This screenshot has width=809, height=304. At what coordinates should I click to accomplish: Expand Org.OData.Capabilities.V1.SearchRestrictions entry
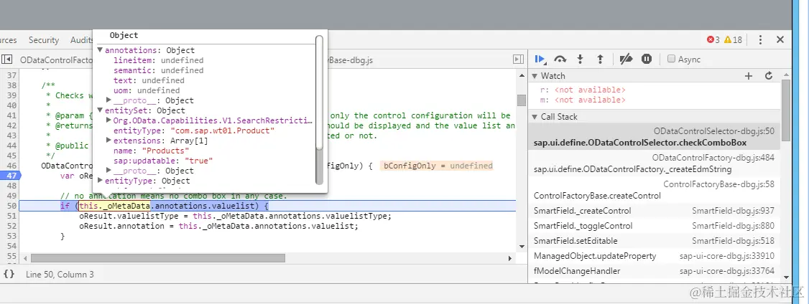click(x=109, y=120)
